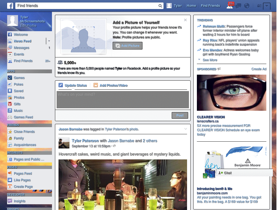The height and width of the screenshot is (210, 280).
Task: Open friend requests with 99+ notifications
Action: coord(230,5)
